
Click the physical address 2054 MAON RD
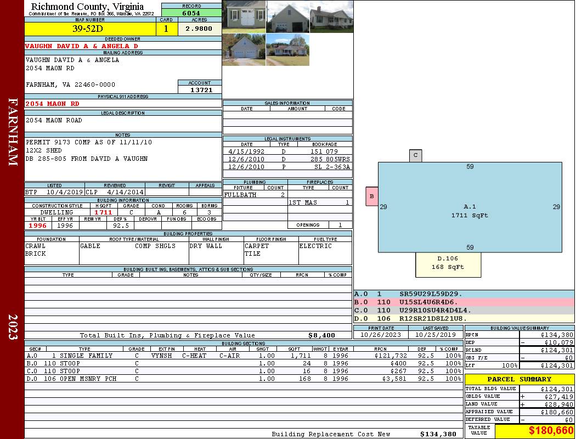coord(53,104)
